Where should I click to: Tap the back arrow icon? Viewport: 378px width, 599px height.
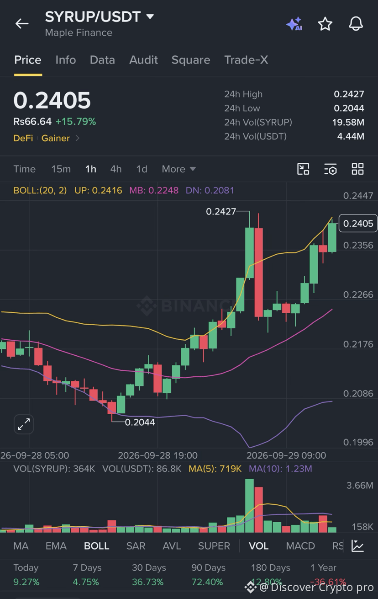tap(21, 24)
